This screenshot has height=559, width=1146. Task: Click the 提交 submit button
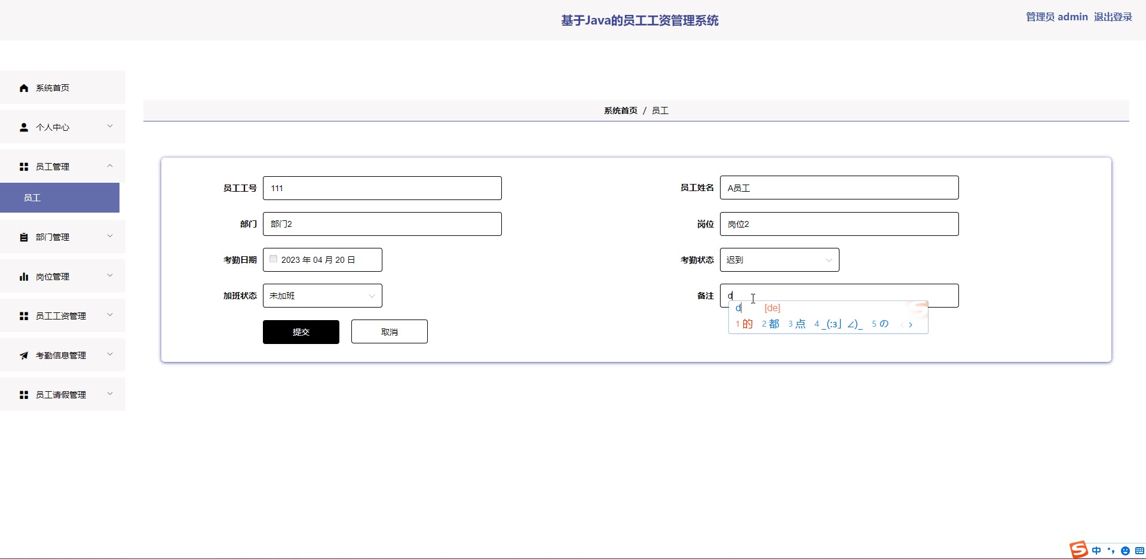301,332
